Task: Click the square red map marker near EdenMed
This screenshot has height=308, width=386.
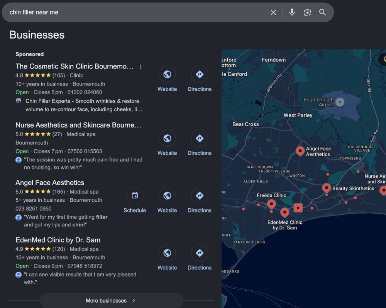Action: pyautogui.click(x=298, y=208)
